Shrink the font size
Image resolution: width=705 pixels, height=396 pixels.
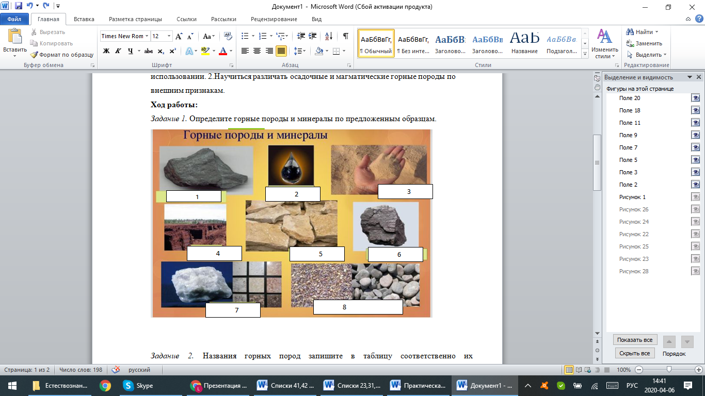point(190,36)
